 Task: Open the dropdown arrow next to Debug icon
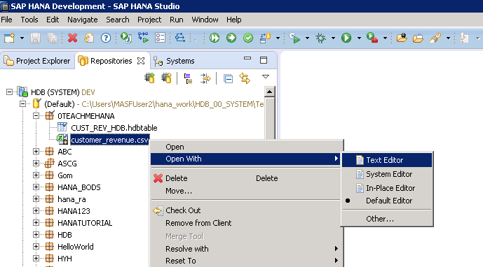tap(333, 38)
